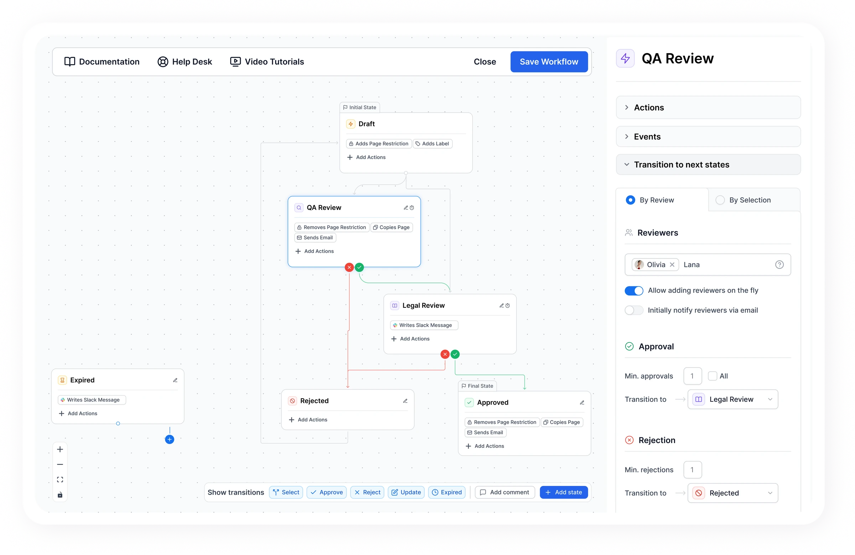855x555 pixels.
Task: Click the Min. approvals number field
Action: [x=693, y=376]
